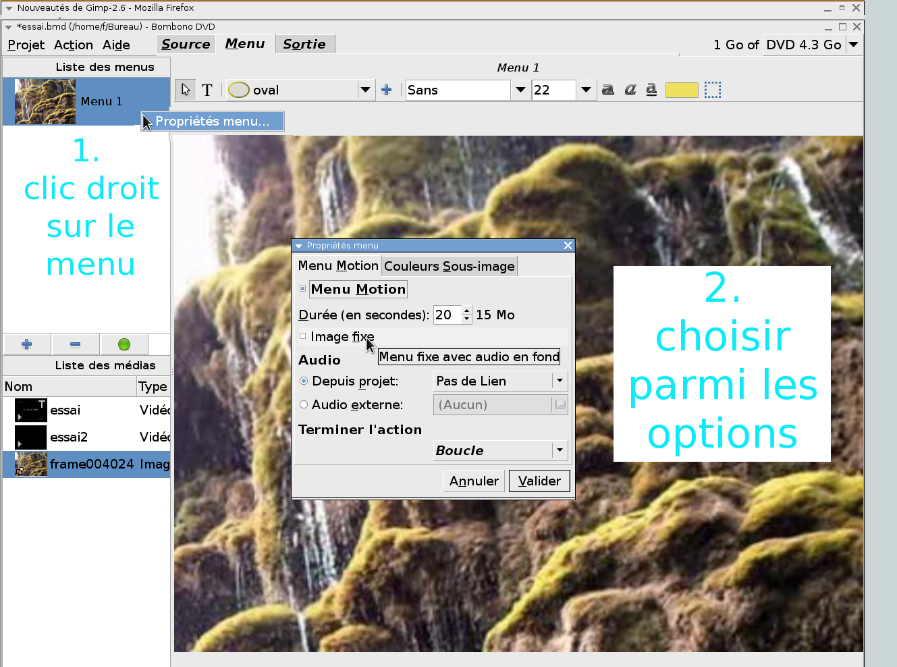Toggle bold text formatting icon

tap(608, 90)
